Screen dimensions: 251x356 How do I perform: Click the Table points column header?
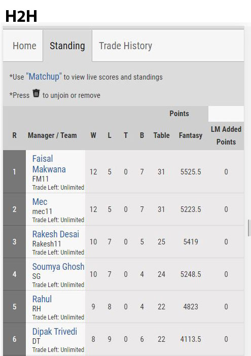161,135
